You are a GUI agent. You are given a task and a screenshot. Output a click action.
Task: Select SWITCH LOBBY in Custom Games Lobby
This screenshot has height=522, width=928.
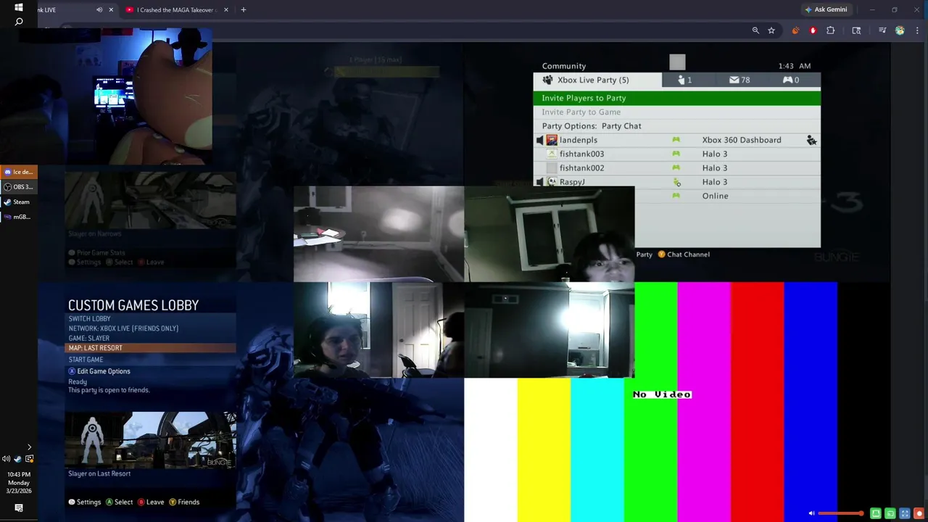[151, 319]
